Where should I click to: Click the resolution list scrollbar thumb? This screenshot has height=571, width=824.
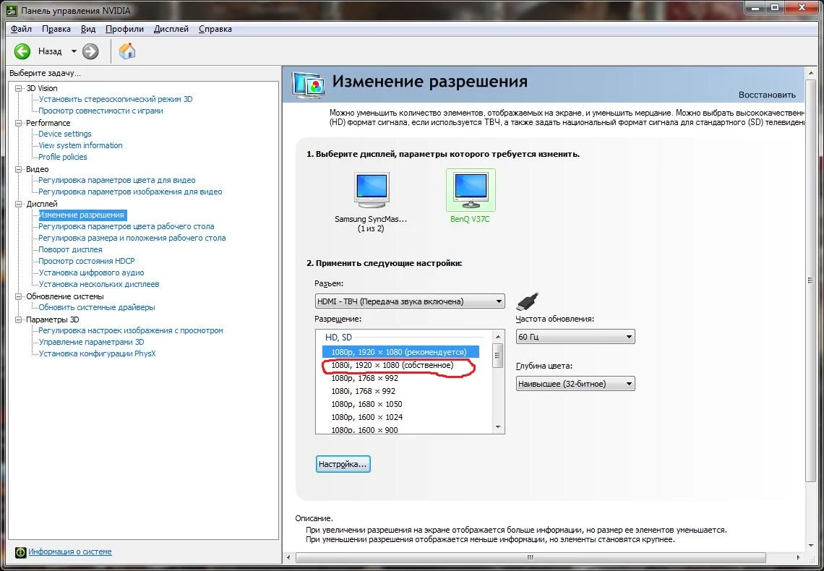coord(498,356)
